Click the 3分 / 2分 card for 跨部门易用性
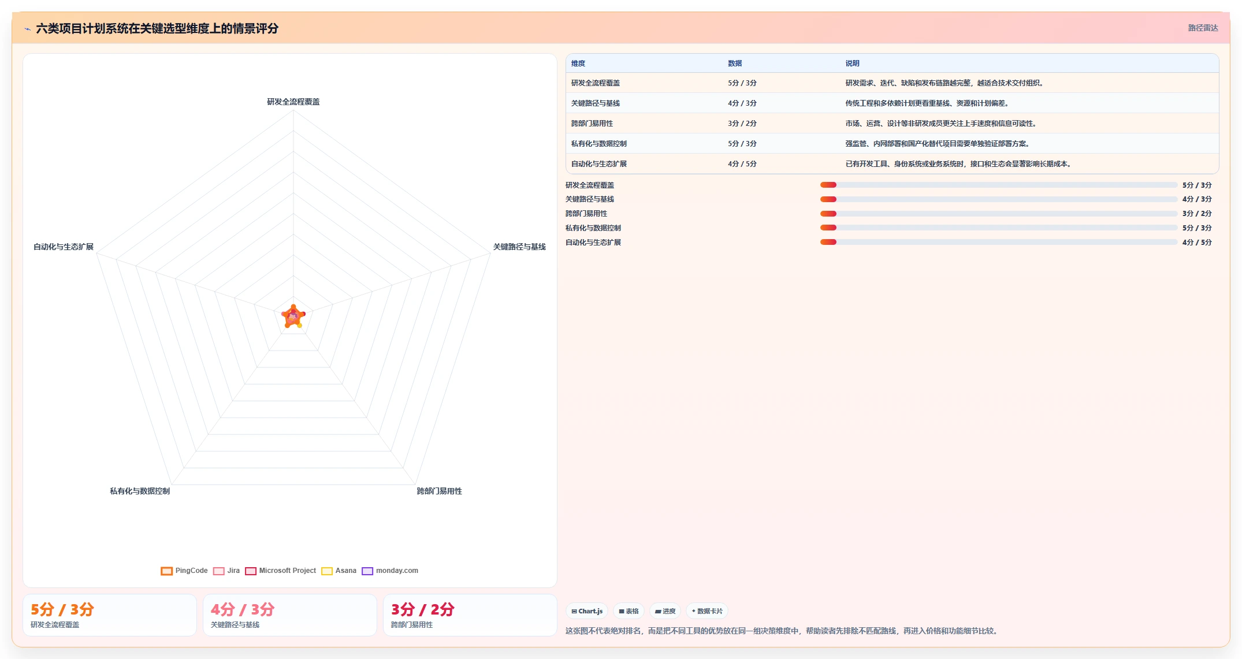This screenshot has width=1242, height=659. tap(470, 615)
